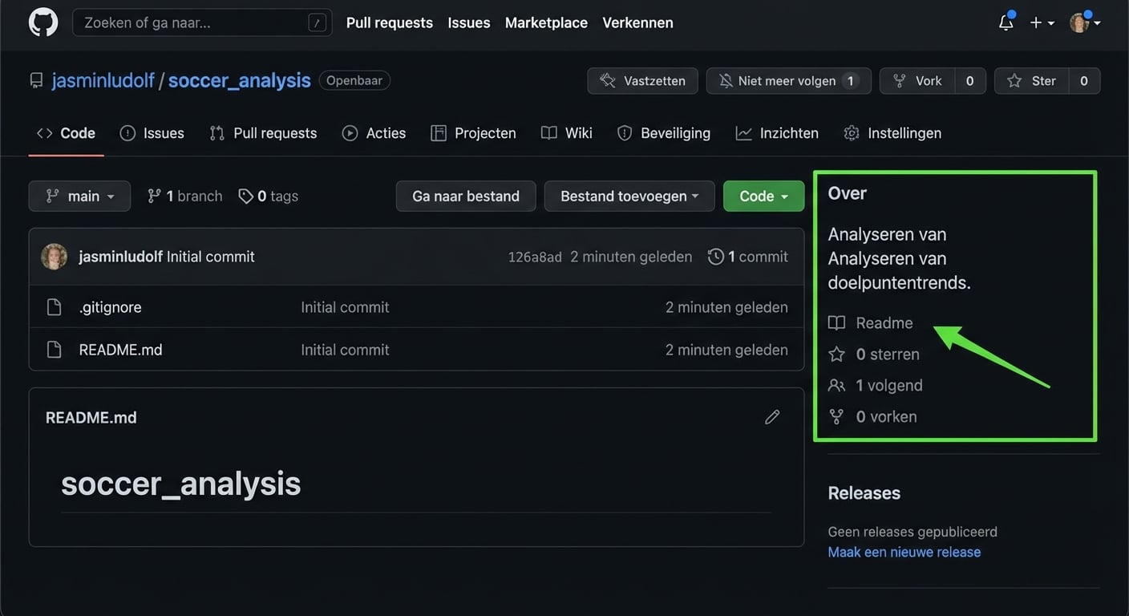Edit README.md with pencil icon
This screenshot has width=1129, height=616.
pos(772,417)
